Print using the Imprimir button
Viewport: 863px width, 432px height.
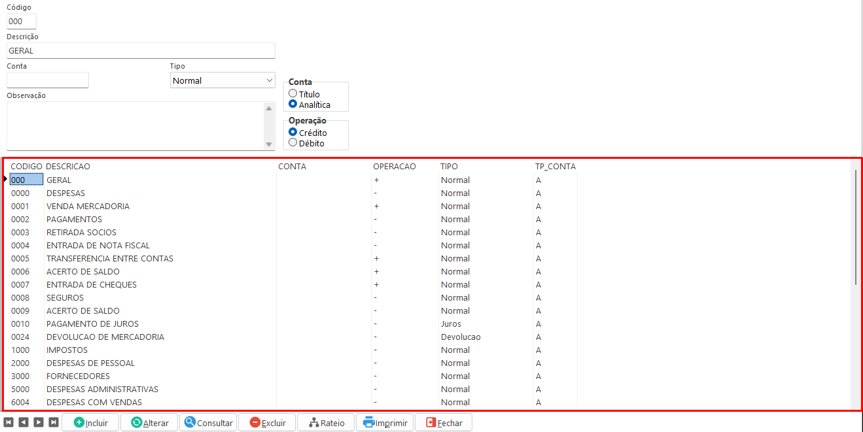pos(385,423)
